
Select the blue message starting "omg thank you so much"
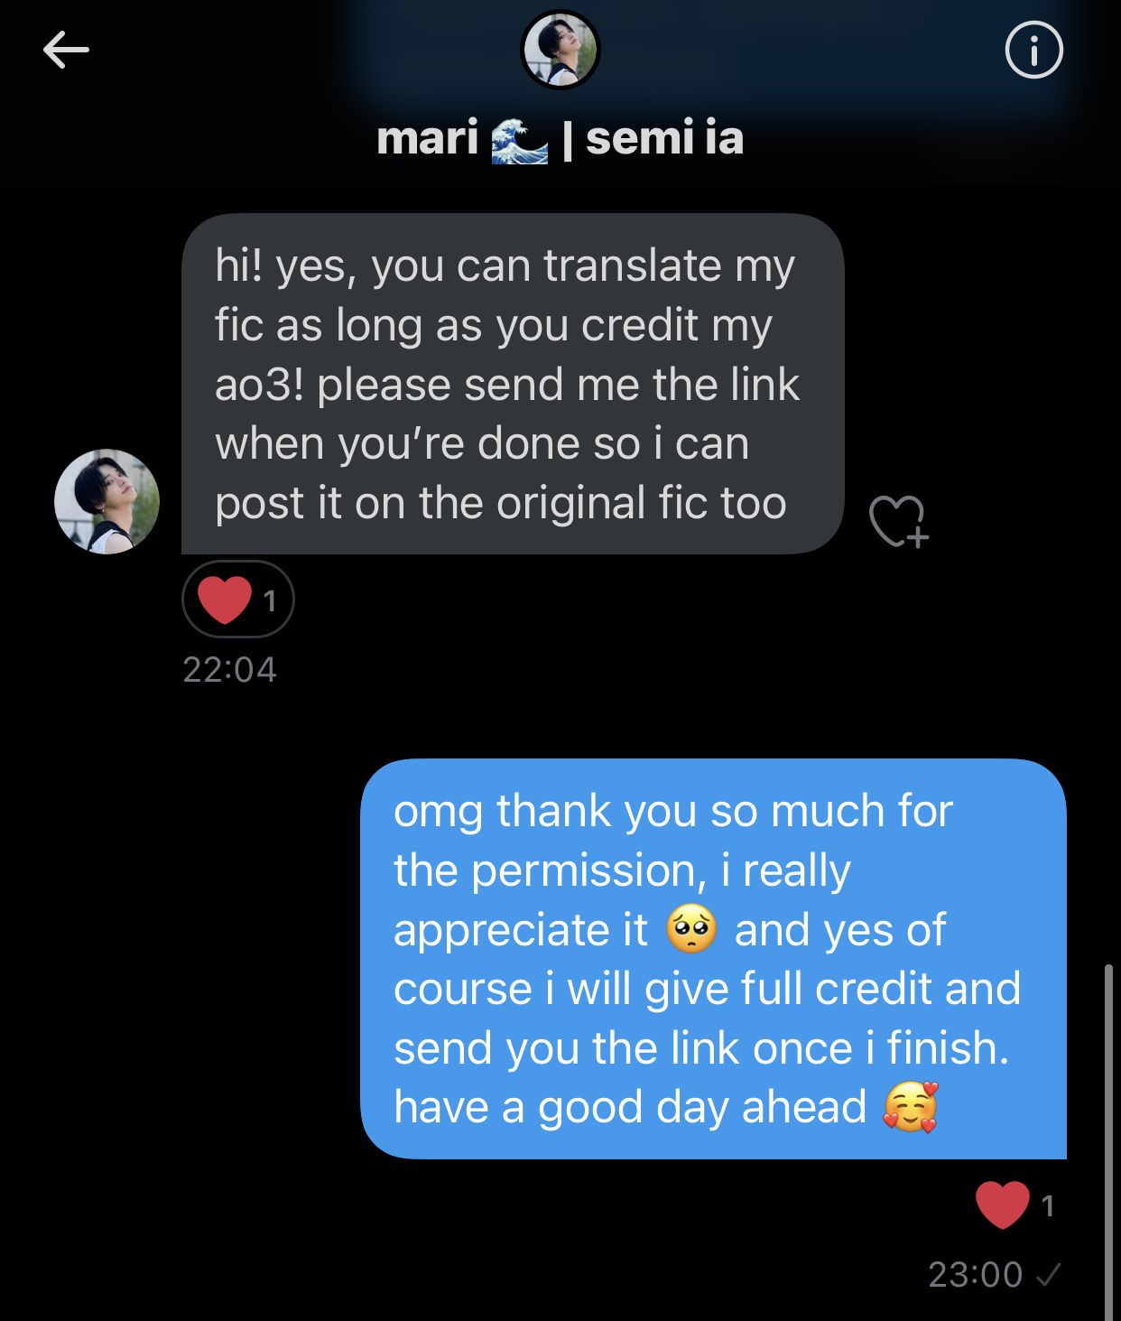712,958
